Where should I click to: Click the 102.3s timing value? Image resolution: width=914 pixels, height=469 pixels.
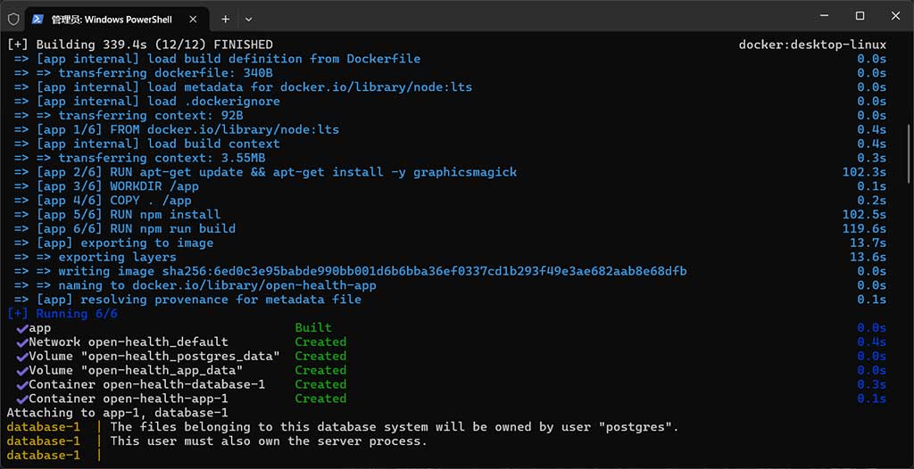coord(864,172)
